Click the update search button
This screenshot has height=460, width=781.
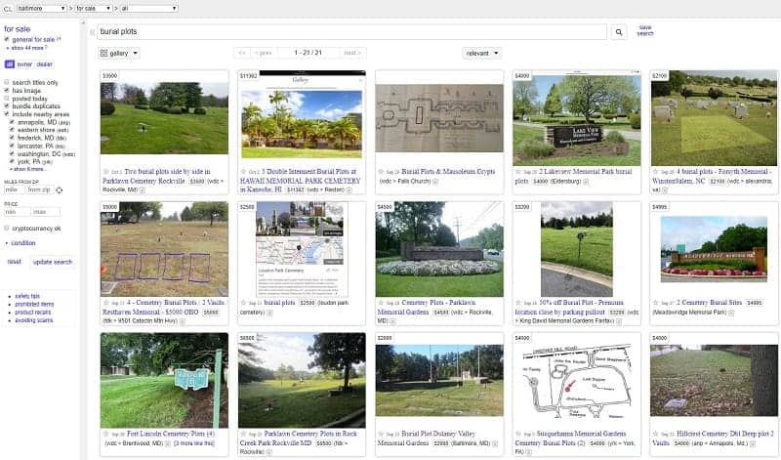(x=52, y=262)
